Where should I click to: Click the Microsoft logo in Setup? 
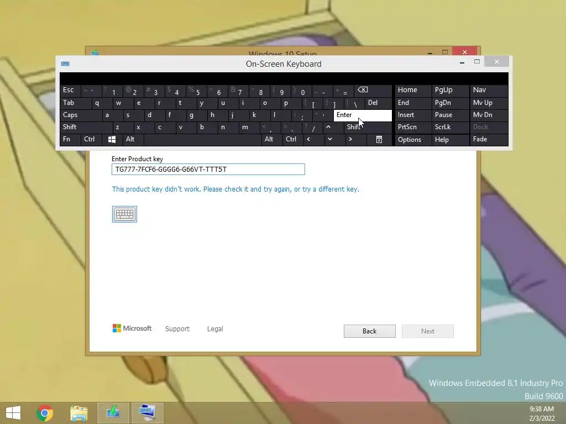(132, 328)
